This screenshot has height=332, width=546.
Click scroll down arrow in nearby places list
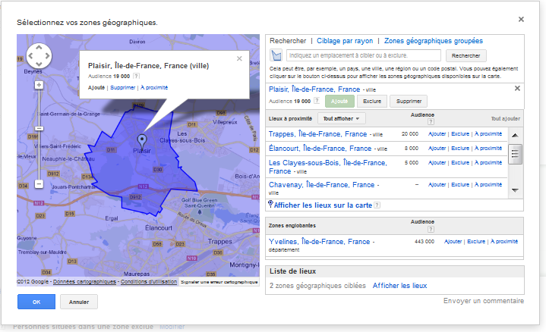click(516, 190)
